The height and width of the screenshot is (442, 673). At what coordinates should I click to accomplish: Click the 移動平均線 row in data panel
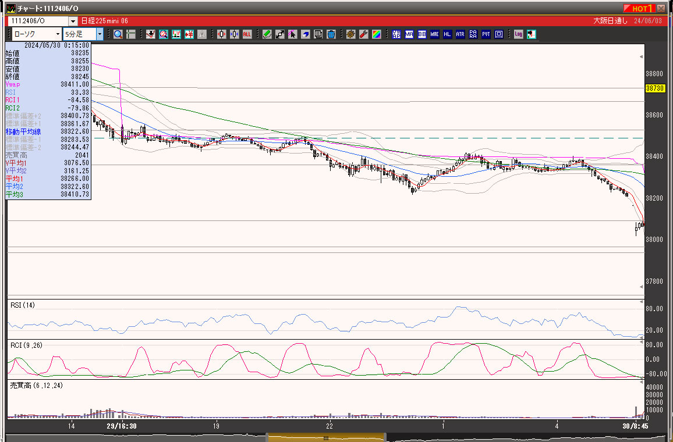pyautogui.click(x=48, y=131)
